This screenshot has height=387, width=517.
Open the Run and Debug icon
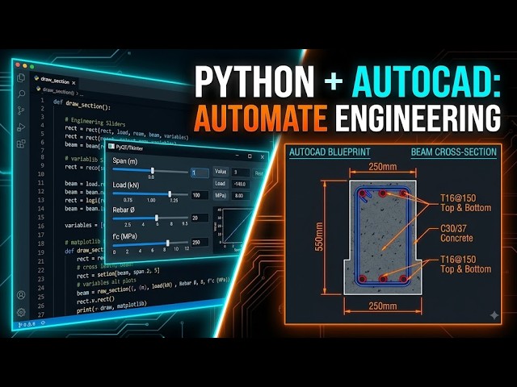[x=21, y=127]
